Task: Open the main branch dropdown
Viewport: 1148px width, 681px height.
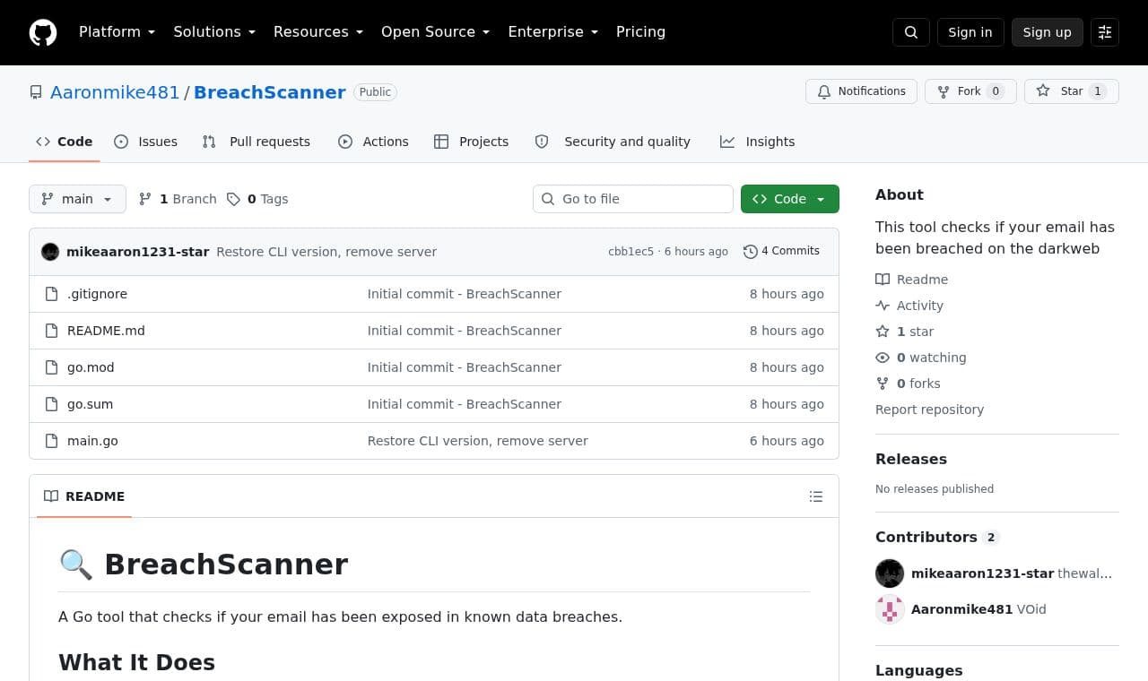Action: click(x=77, y=199)
